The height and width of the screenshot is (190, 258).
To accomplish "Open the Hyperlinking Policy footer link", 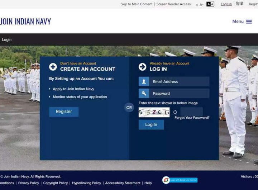I will point(87,183).
